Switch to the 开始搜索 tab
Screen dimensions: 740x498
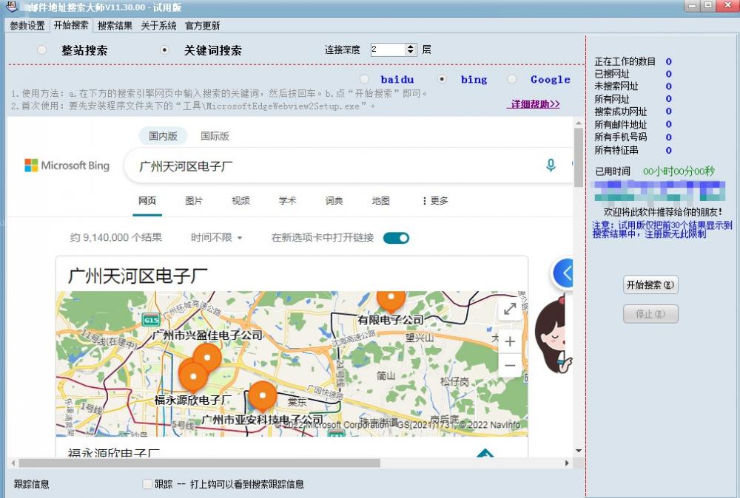tap(71, 25)
